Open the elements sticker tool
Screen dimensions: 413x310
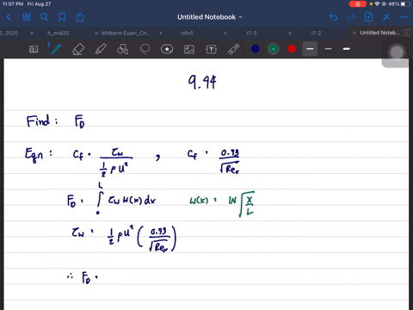167,49
